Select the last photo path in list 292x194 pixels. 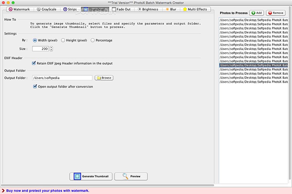[x=254, y=82]
